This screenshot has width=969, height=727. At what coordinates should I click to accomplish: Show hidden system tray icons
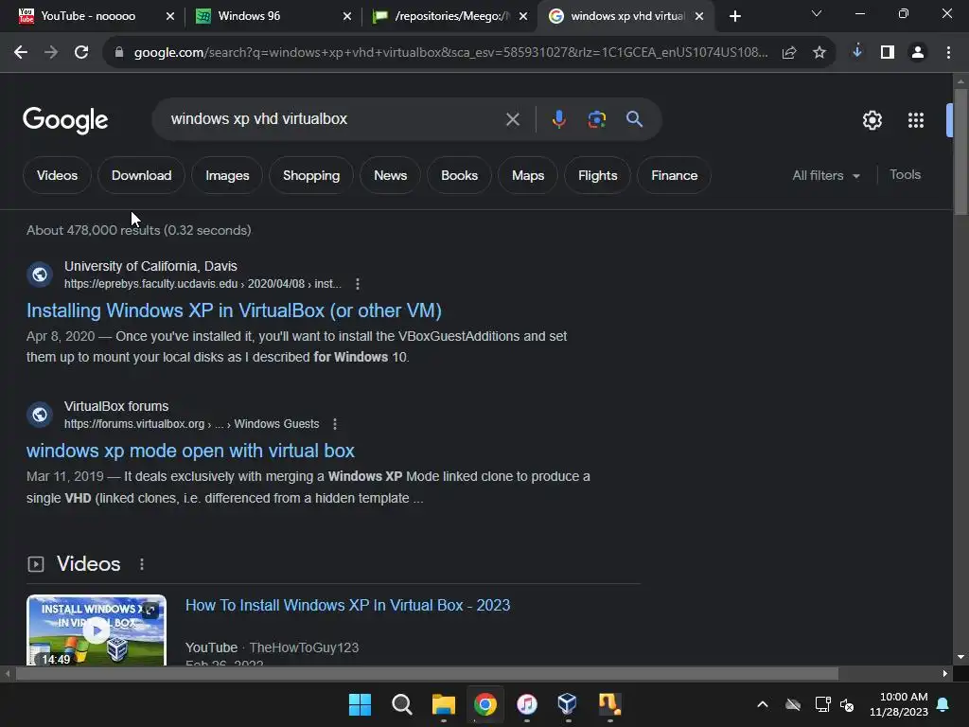(763, 704)
